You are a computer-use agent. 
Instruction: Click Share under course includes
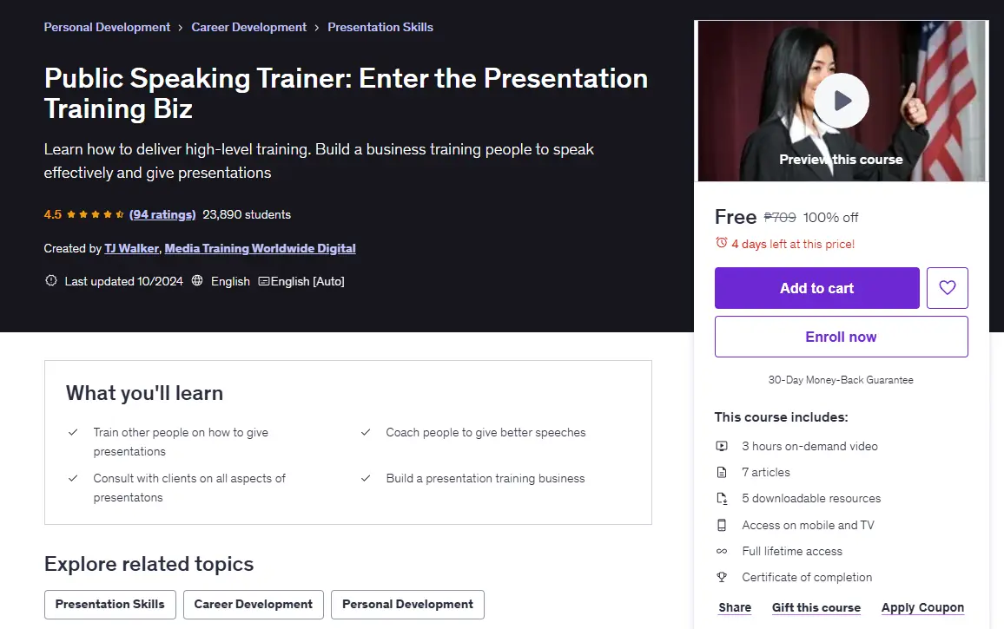point(735,607)
